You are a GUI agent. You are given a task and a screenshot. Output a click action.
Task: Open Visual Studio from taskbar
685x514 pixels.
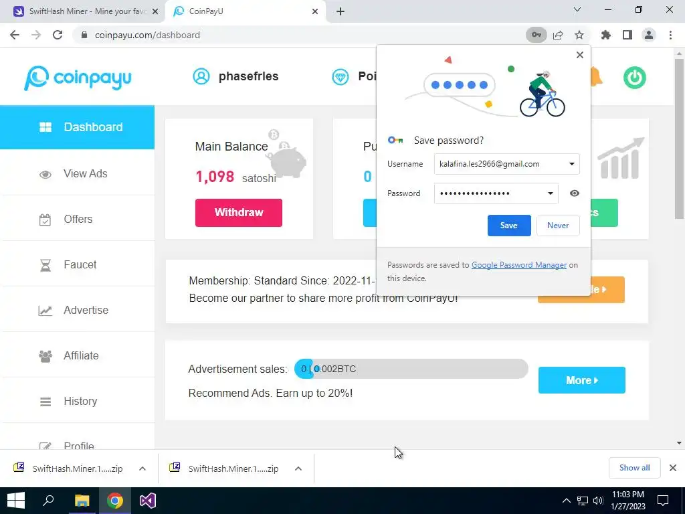(148, 501)
